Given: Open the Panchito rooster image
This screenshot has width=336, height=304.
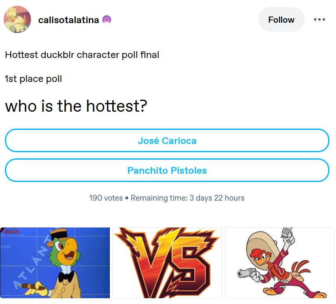Looking at the screenshot, I should (x=279, y=263).
